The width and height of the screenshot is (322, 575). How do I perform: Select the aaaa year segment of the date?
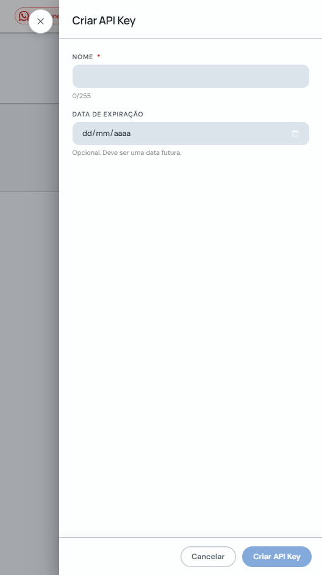click(x=122, y=134)
